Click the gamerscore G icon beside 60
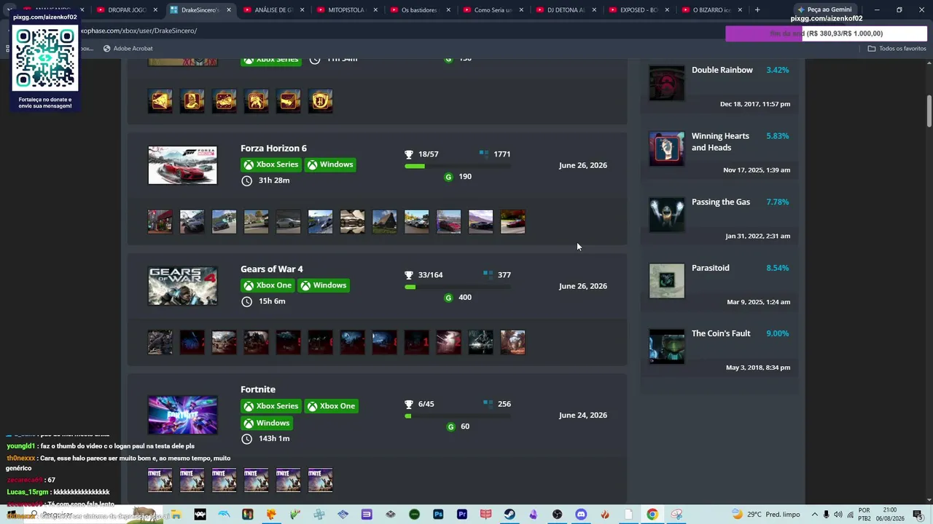Screen dimensions: 933x524 tap(450, 426)
